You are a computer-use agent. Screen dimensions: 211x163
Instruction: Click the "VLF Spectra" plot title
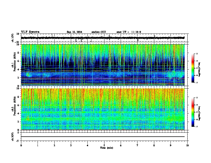tap(30, 32)
